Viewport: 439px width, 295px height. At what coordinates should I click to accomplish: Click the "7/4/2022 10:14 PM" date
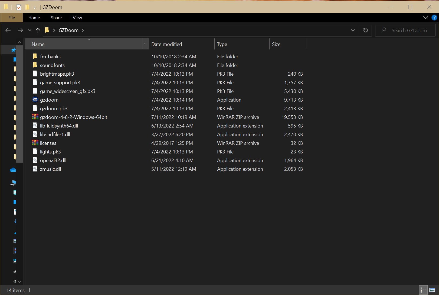click(x=172, y=100)
